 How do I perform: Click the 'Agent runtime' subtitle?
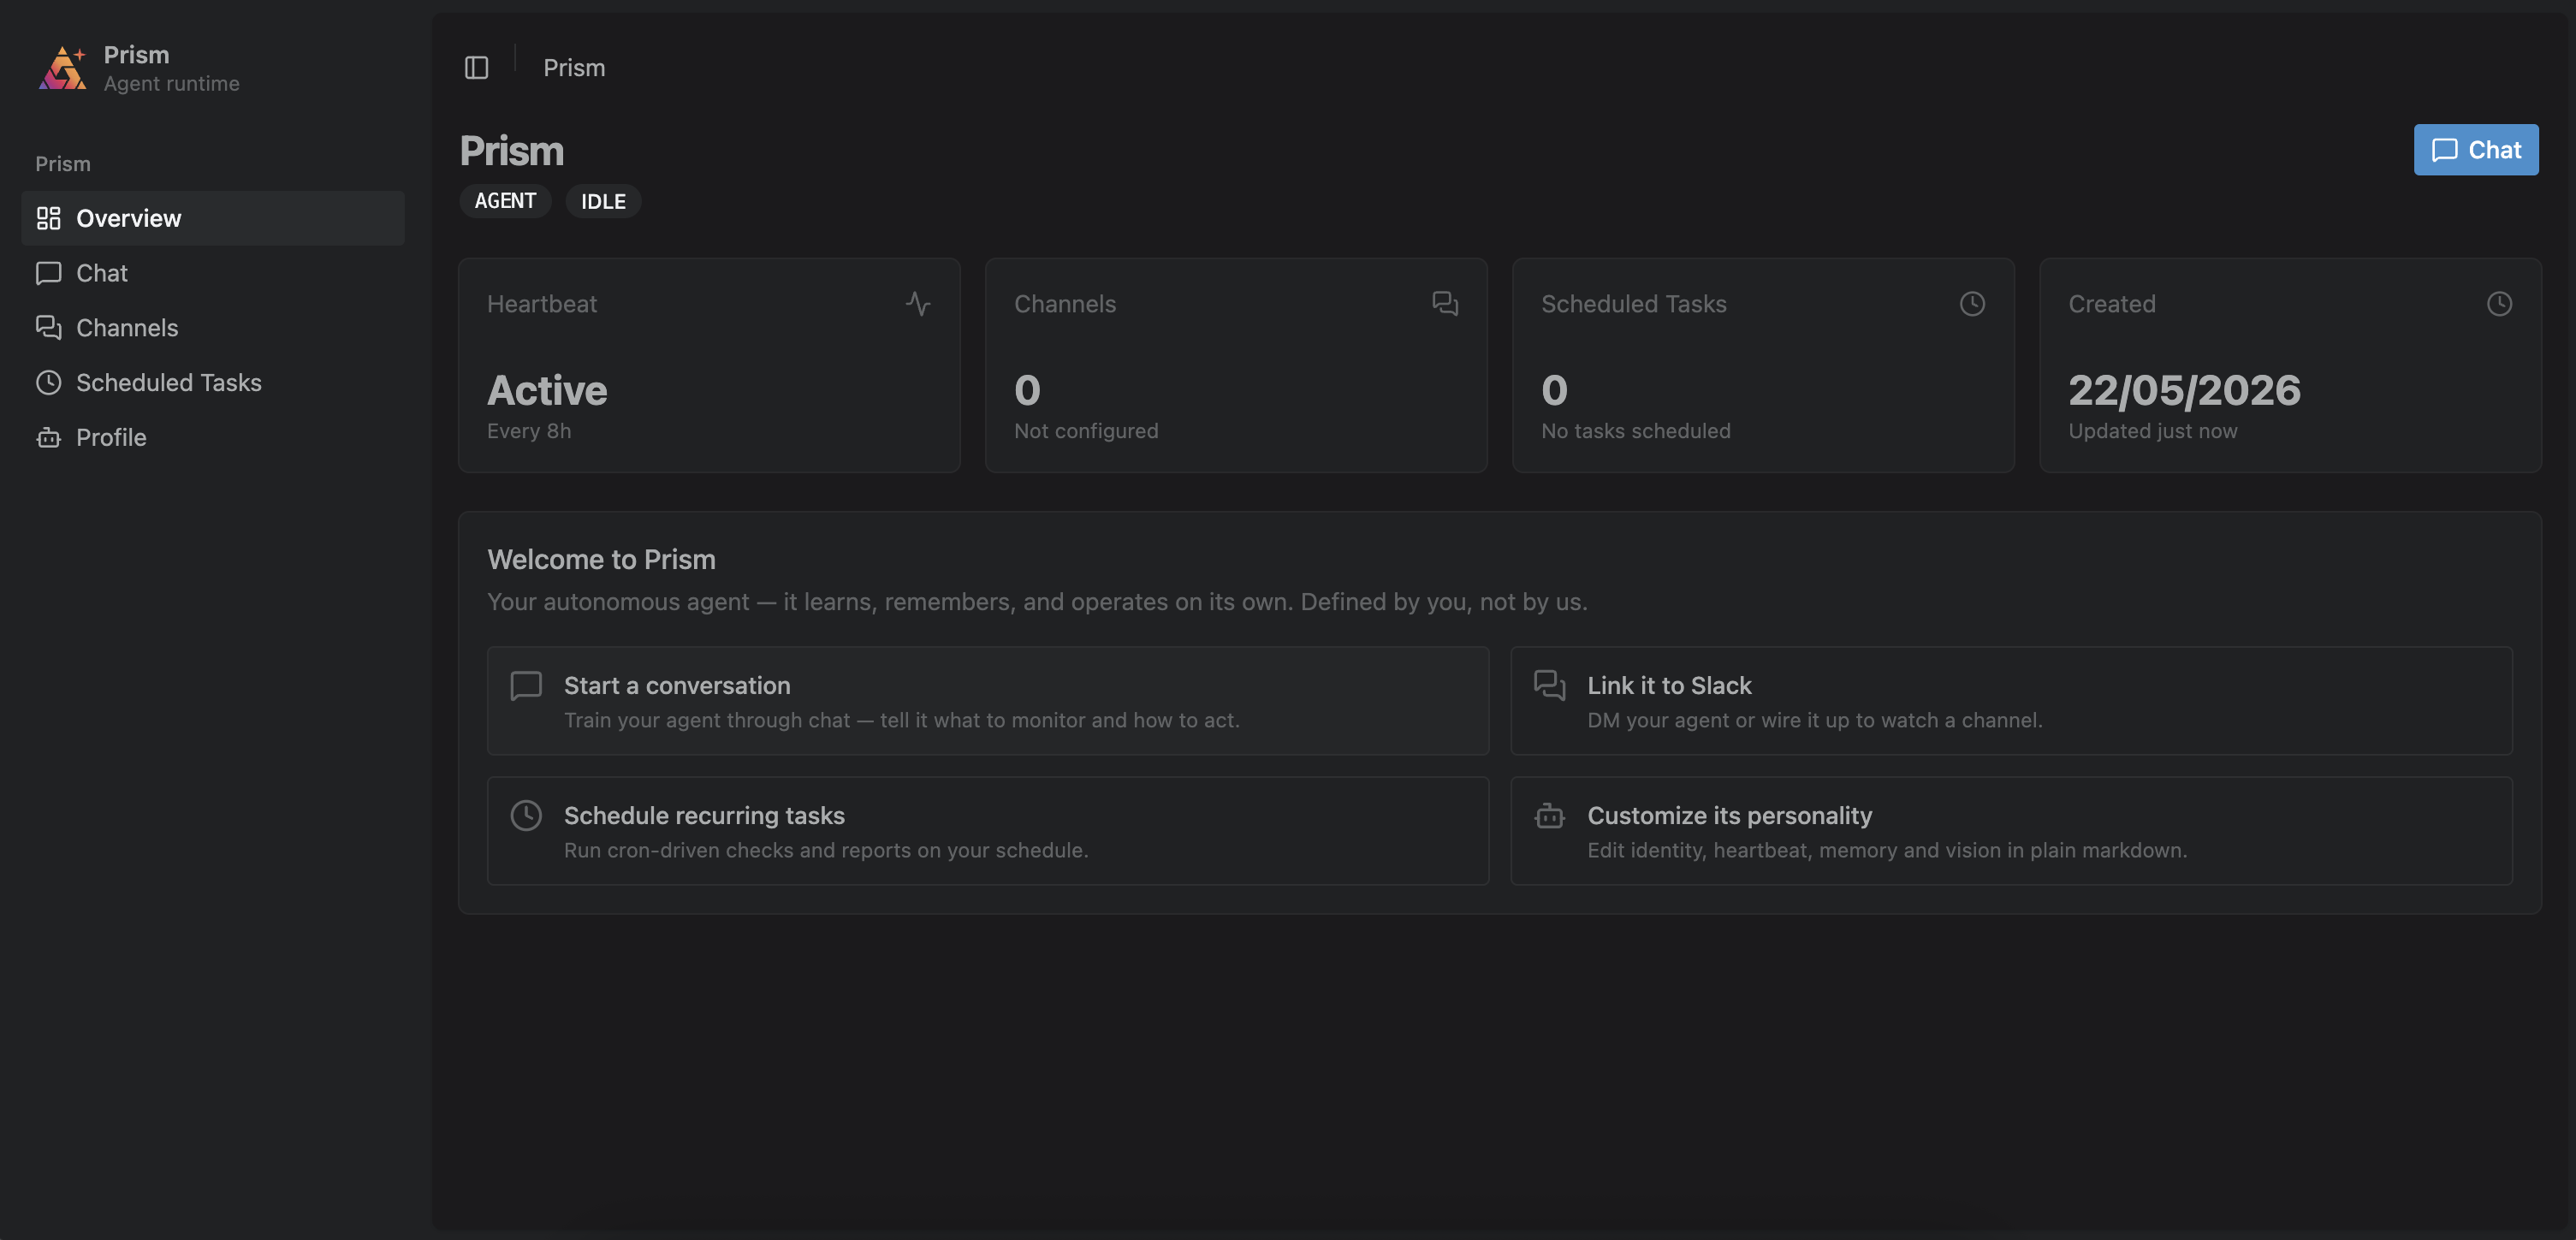[172, 84]
